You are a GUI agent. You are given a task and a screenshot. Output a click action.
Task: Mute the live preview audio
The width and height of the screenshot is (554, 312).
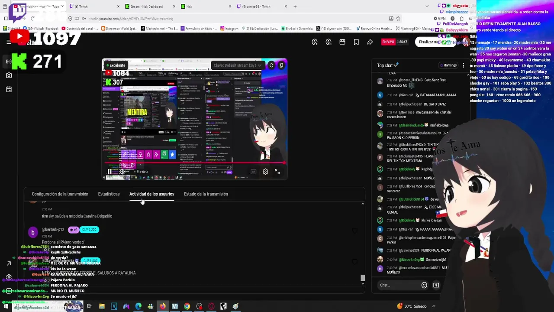coord(122,172)
